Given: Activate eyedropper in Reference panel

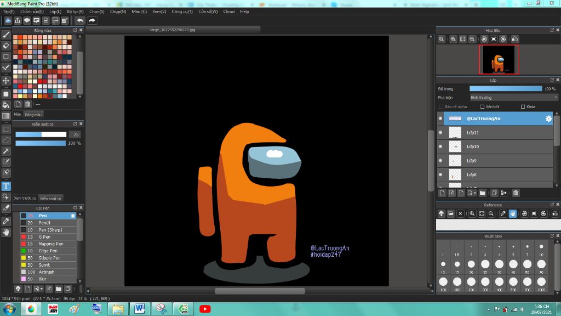Looking at the screenshot, I should (502, 213).
